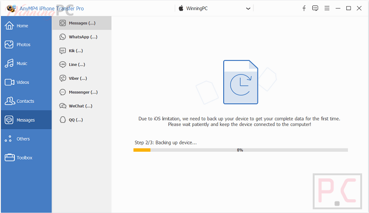Maximize the application window
This screenshot has height=213, width=369.
[x=349, y=8]
